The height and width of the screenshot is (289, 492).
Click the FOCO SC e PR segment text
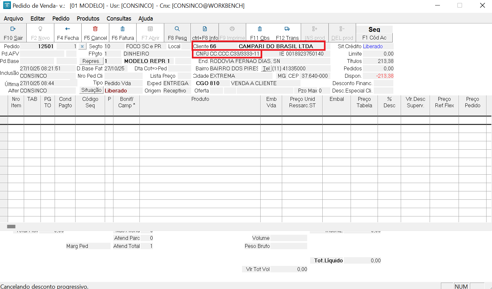(x=144, y=46)
